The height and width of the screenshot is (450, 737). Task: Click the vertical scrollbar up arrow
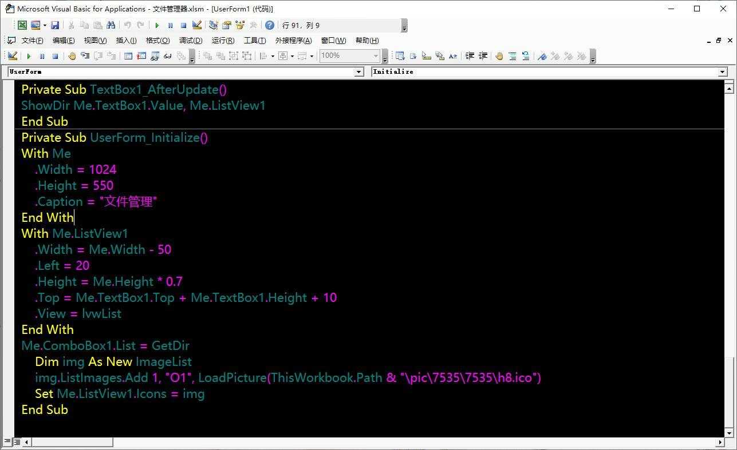click(x=729, y=88)
